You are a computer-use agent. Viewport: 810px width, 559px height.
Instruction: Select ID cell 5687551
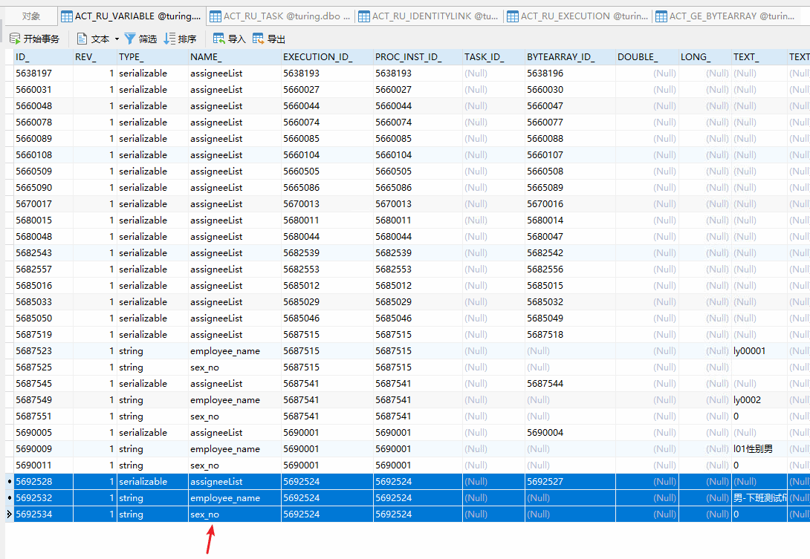coord(43,416)
